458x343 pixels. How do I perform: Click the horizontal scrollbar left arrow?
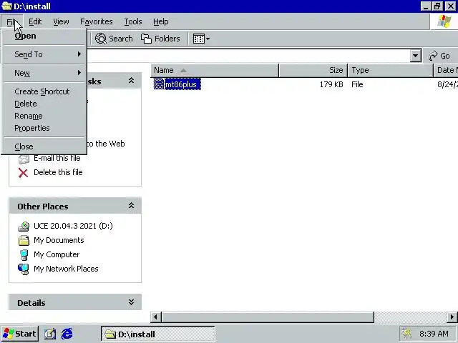click(x=156, y=317)
